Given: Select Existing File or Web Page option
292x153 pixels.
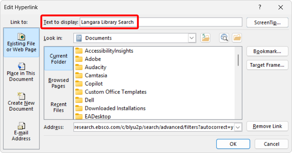Looking at the screenshot, I should (22, 42).
